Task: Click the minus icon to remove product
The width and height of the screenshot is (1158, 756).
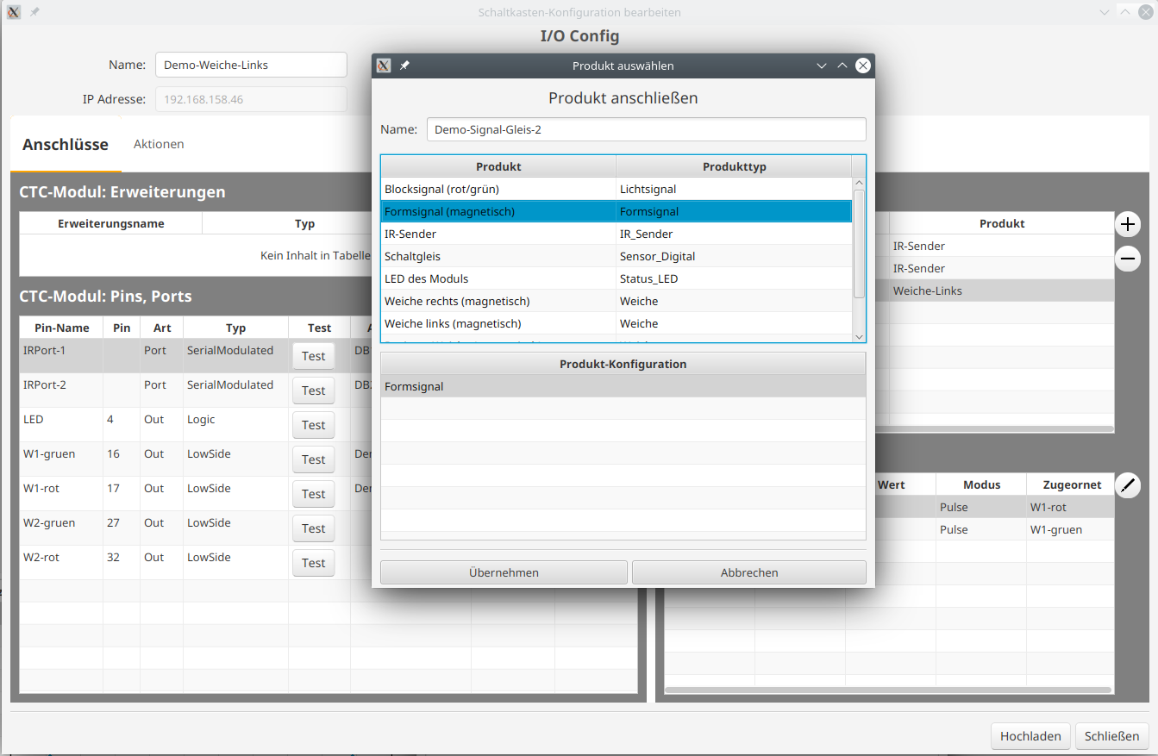Action: click(1128, 259)
